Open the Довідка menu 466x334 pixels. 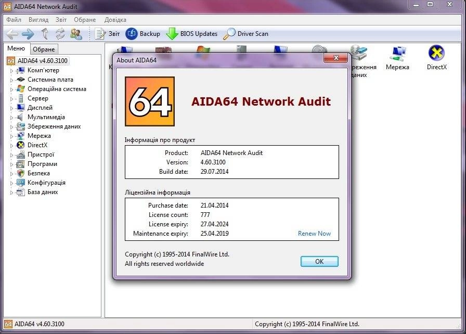click(x=115, y=20)
